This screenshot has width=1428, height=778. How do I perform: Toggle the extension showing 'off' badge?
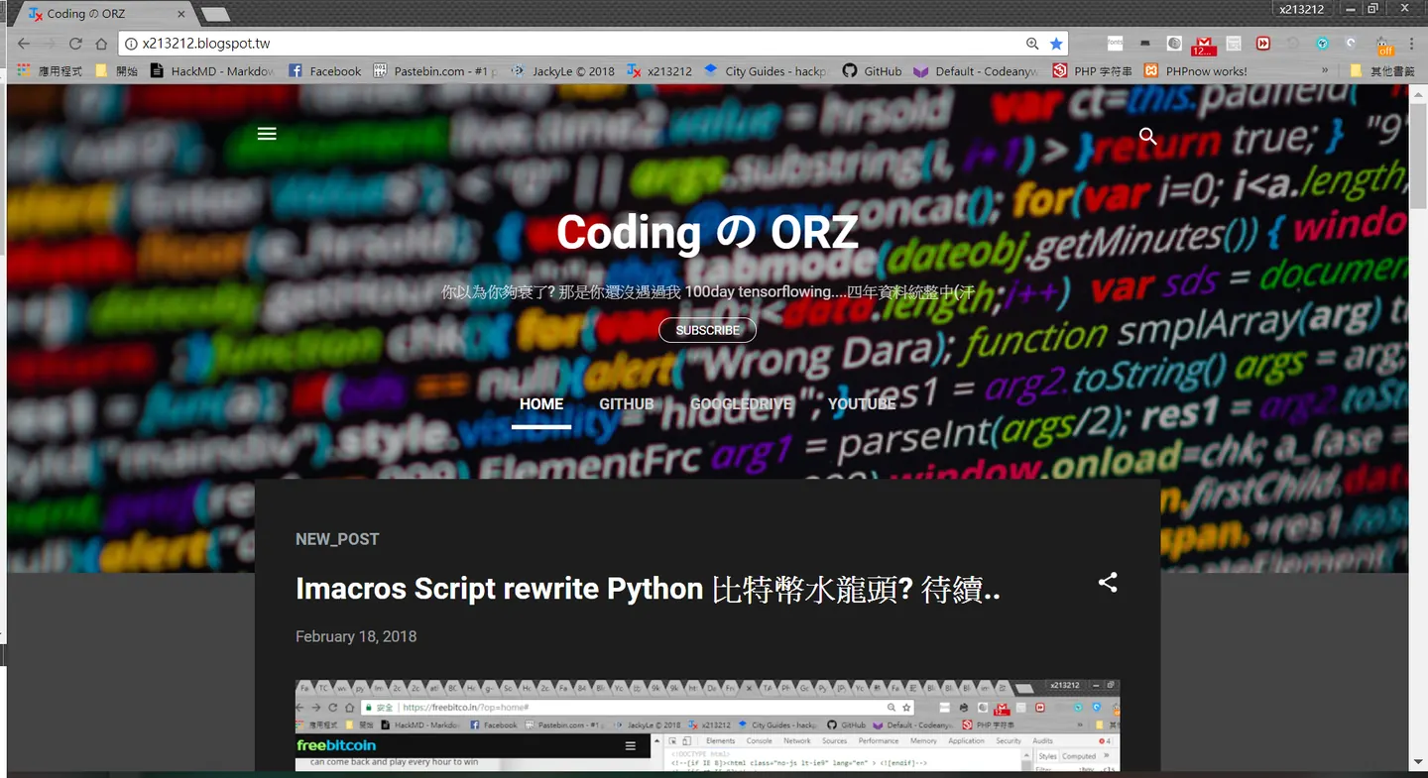[x=1382, y=45]
